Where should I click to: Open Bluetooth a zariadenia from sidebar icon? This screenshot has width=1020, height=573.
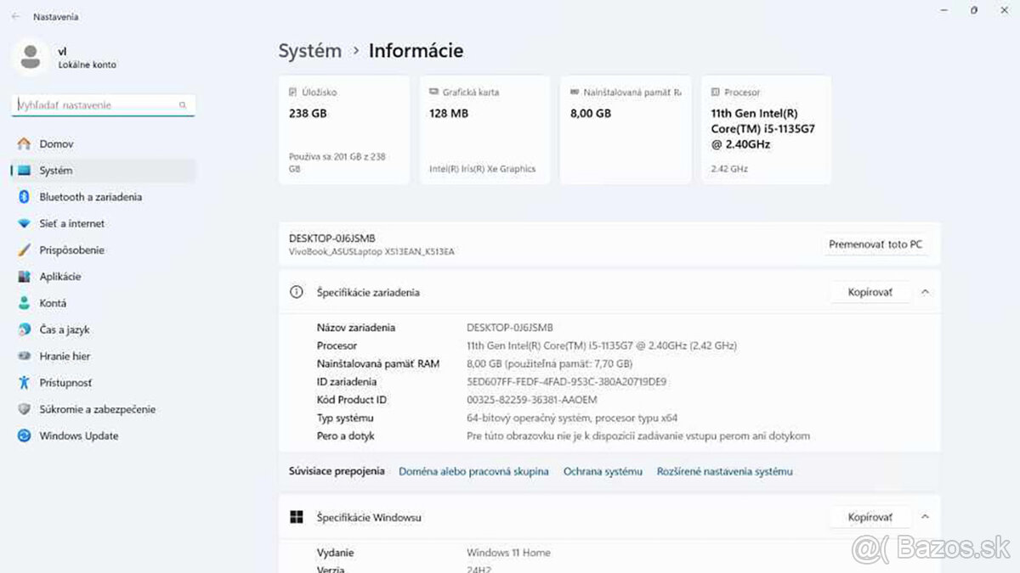tap(25, 196)
